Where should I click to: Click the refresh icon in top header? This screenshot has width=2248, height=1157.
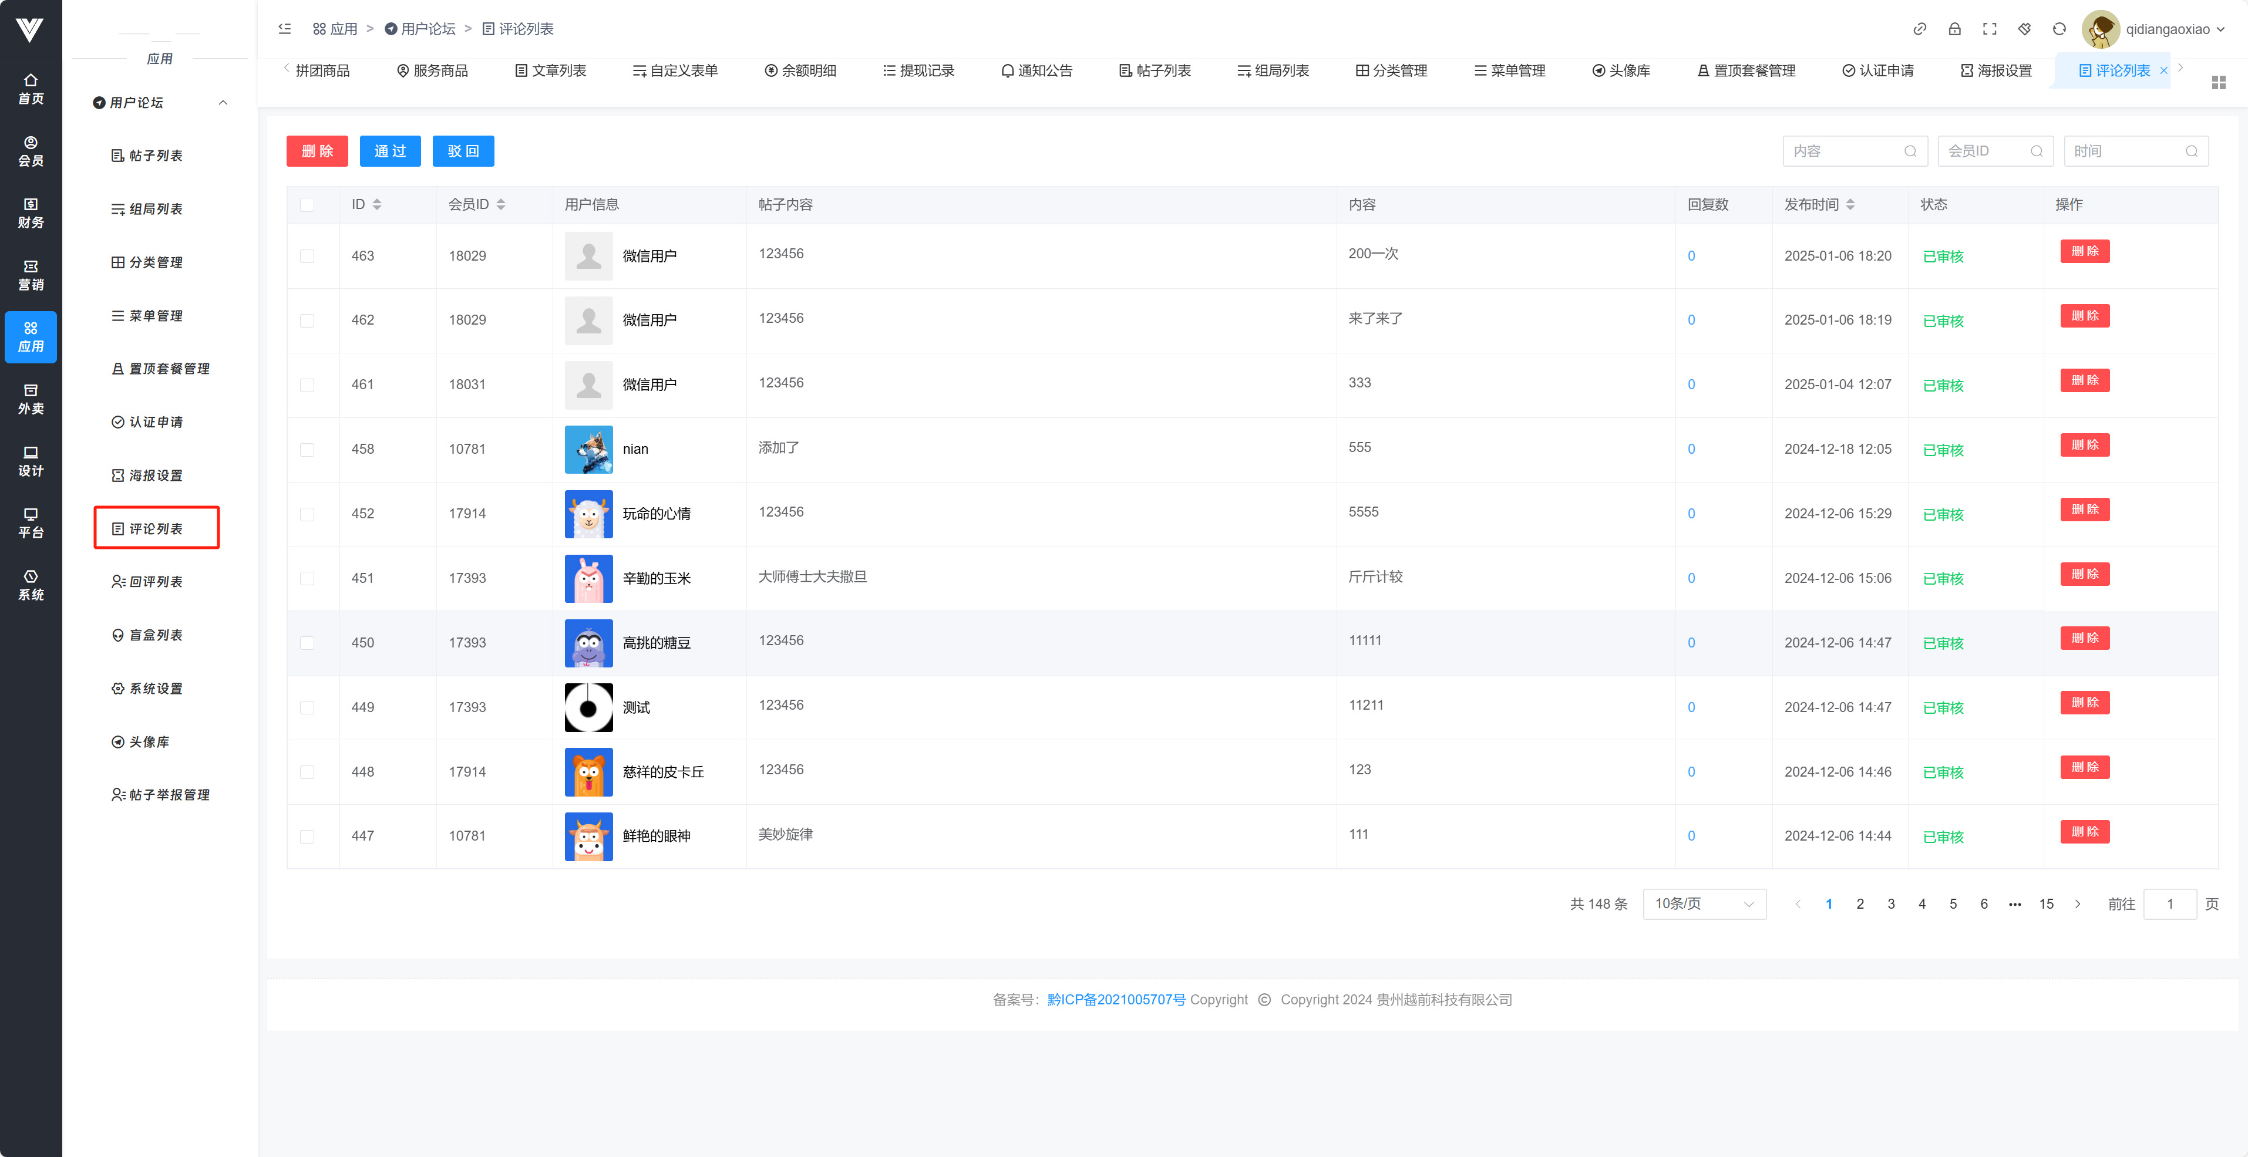[2059, 29]
